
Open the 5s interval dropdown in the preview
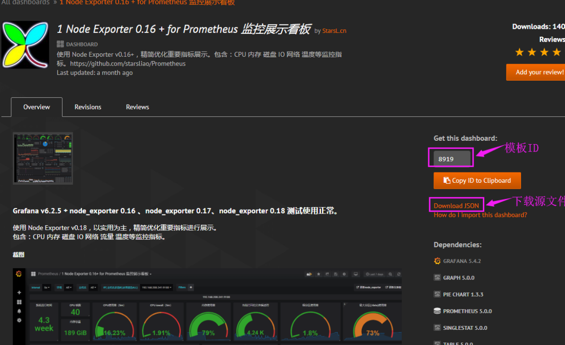tap(46, 287)
